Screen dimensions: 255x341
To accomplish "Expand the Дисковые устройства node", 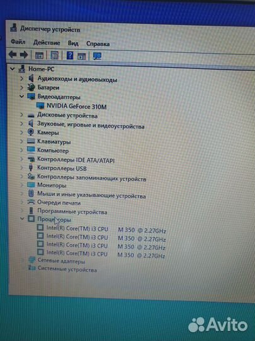I will click(x=21, y=114).
